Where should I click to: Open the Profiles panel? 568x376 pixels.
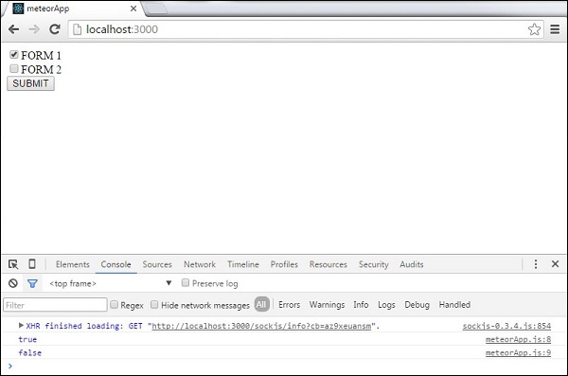284,264
